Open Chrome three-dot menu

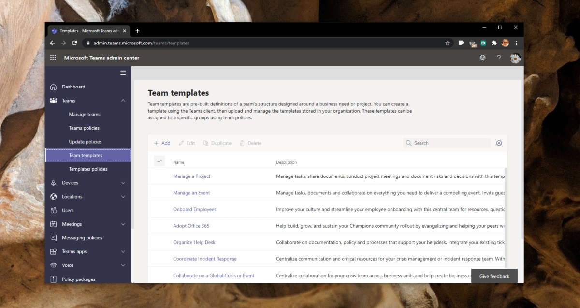(516, 43)
